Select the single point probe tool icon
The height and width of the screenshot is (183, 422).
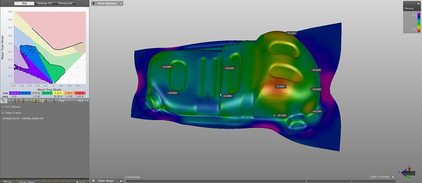click(4, 100)
